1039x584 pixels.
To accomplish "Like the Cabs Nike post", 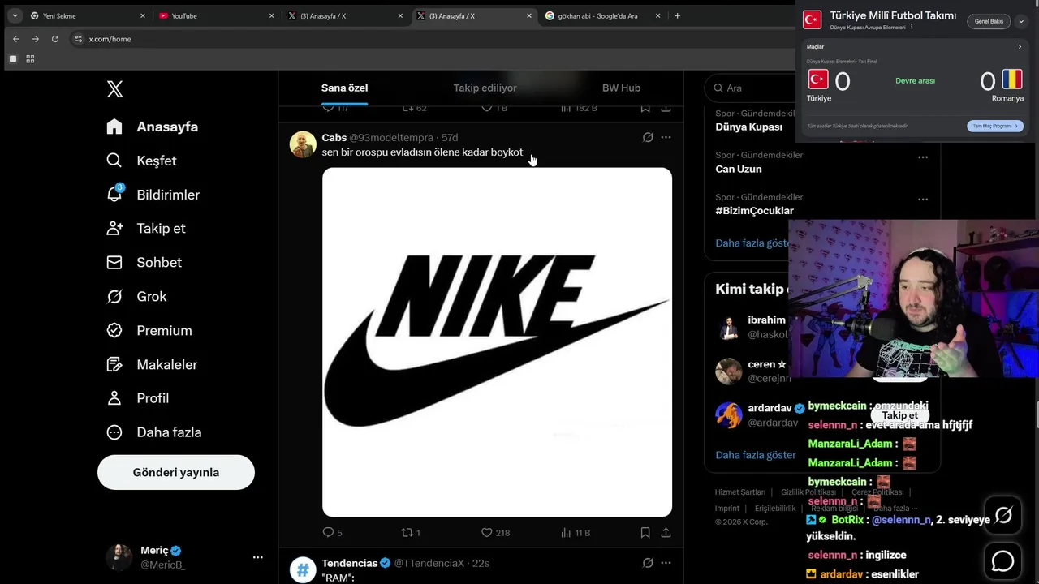I will tap(495, 533).
